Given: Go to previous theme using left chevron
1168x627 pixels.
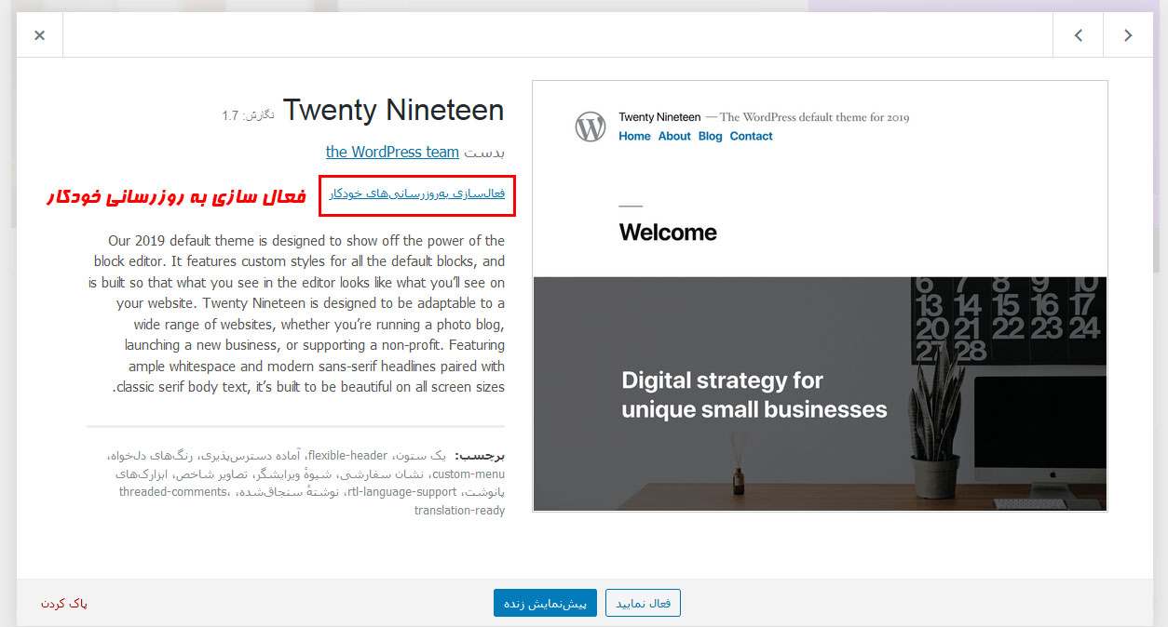Looking at the screenshot, I should (x=1079, y=35).
